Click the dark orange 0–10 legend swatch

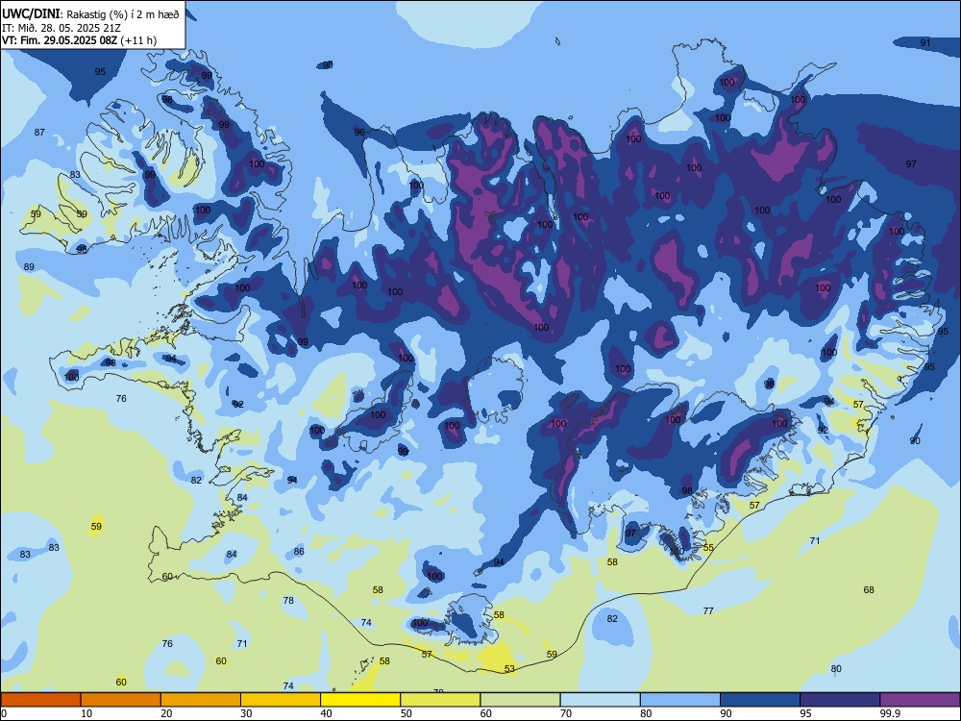coord(40,700)
